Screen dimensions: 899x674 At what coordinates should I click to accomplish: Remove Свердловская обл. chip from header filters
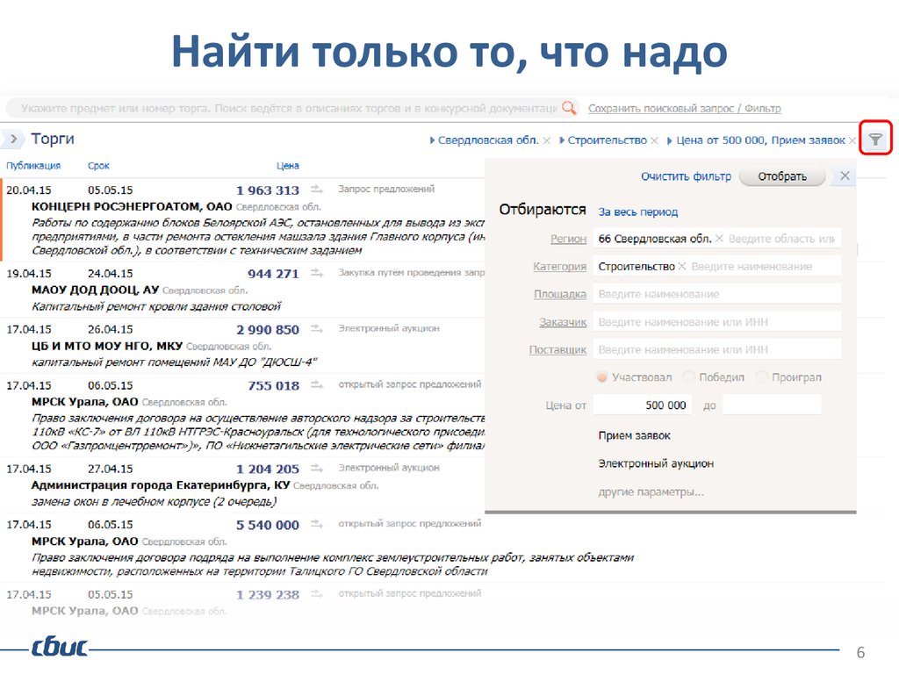(x=546, y=140)
